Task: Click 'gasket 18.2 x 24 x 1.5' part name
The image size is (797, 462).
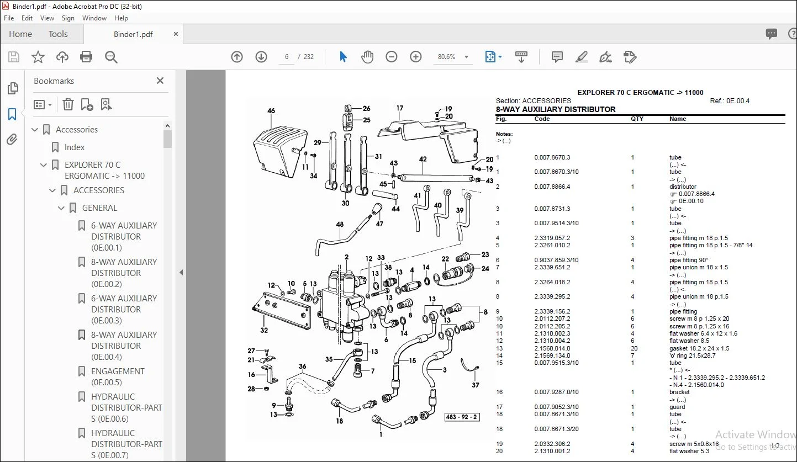Action: coord(699,348)
